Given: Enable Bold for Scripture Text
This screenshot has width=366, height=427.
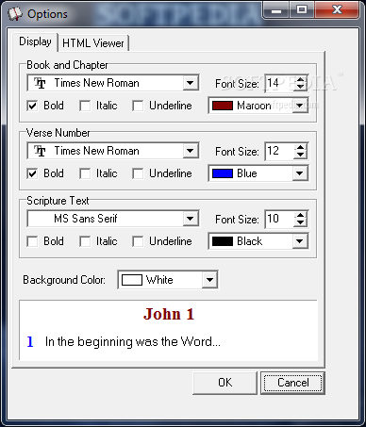Looking at the screenshot, I should click(32, 241).
